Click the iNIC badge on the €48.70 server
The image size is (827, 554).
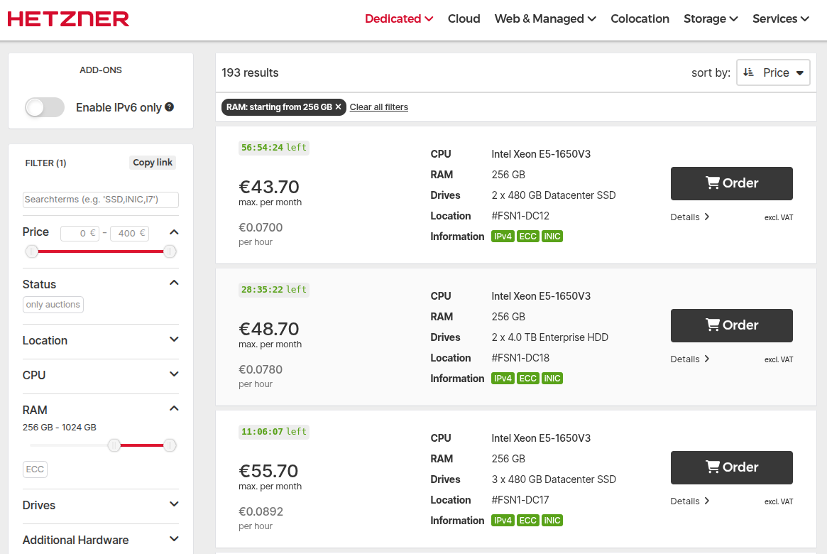552,378
